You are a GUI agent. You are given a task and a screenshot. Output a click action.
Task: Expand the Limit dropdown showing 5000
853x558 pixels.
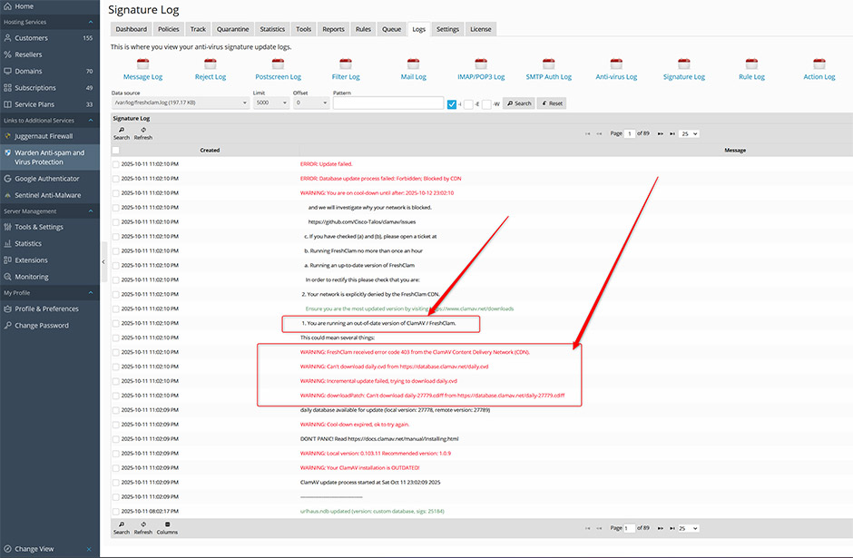pyautogui.click(x=270, y=103)
